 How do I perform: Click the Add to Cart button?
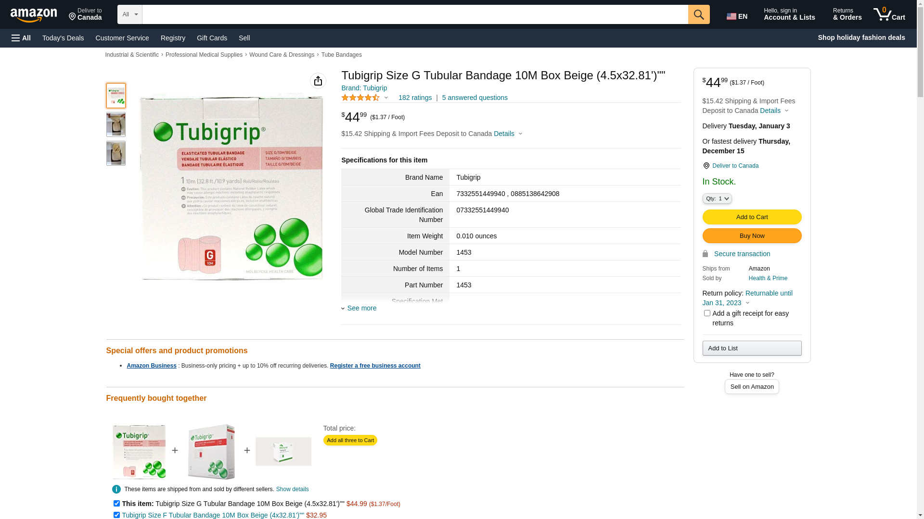pos(752,217)
